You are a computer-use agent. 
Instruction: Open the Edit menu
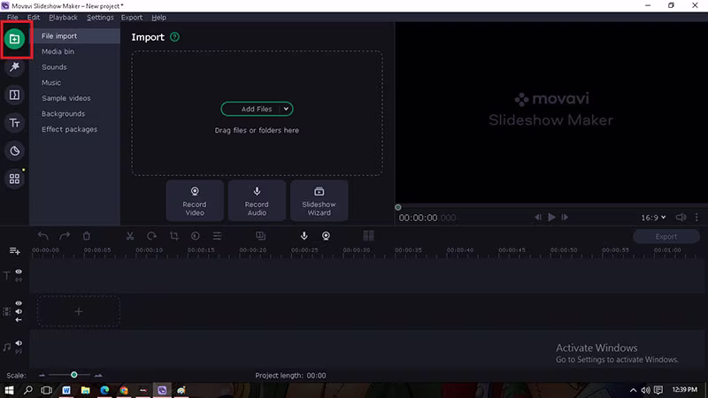(x=34, y=18)
